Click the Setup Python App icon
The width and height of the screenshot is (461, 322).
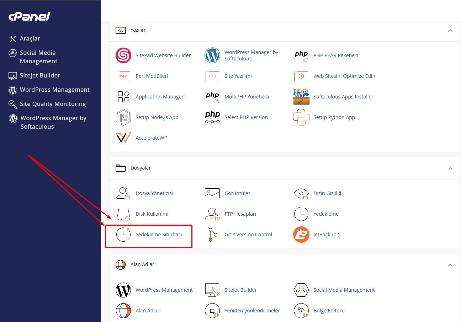[x=301, y=117]
